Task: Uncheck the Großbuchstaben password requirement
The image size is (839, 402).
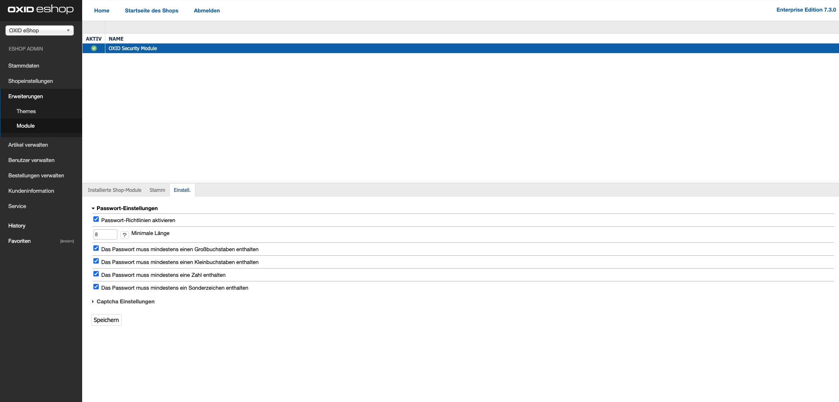Action: (96, 248)
